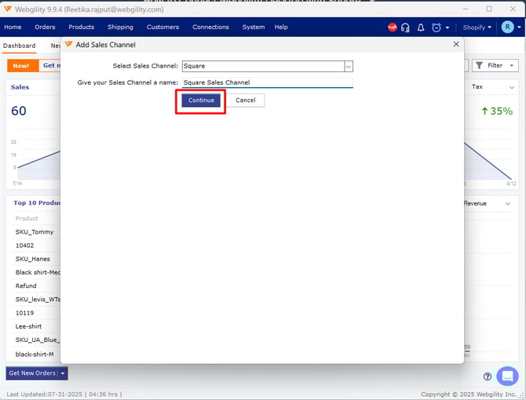Screen dimensions: 526x400
Task: Open the Connections menu
Action: [x=210, y=27]
